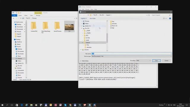Open the Action Center notifications icon
Screen dimensions: 190x107
click(187, 105)
